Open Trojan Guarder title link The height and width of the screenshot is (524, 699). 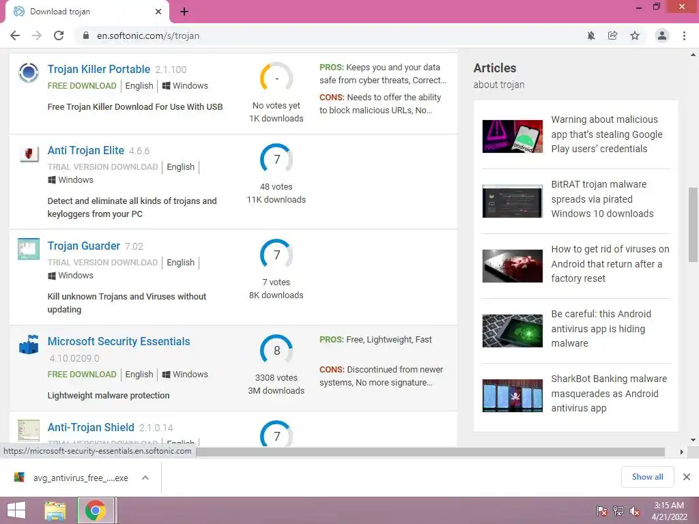[84, 246]
